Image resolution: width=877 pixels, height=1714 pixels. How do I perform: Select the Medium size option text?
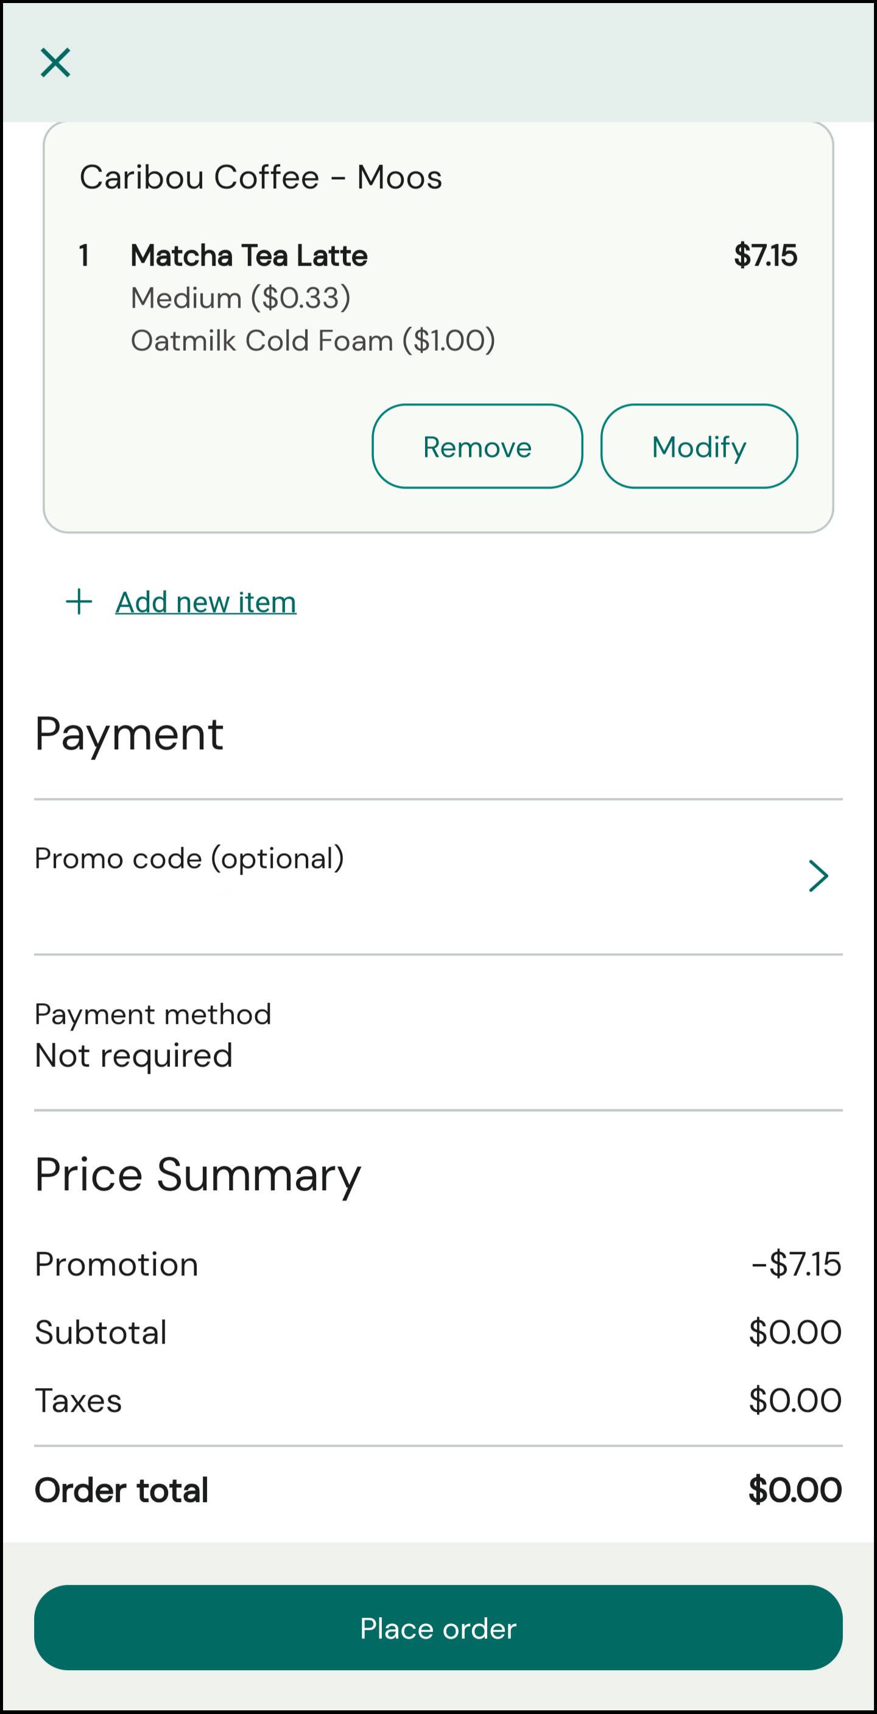(x=240, y=298)
